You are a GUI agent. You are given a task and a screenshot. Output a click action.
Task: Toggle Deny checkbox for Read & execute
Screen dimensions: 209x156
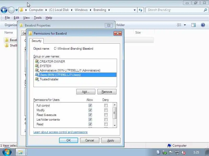[106, 115]
